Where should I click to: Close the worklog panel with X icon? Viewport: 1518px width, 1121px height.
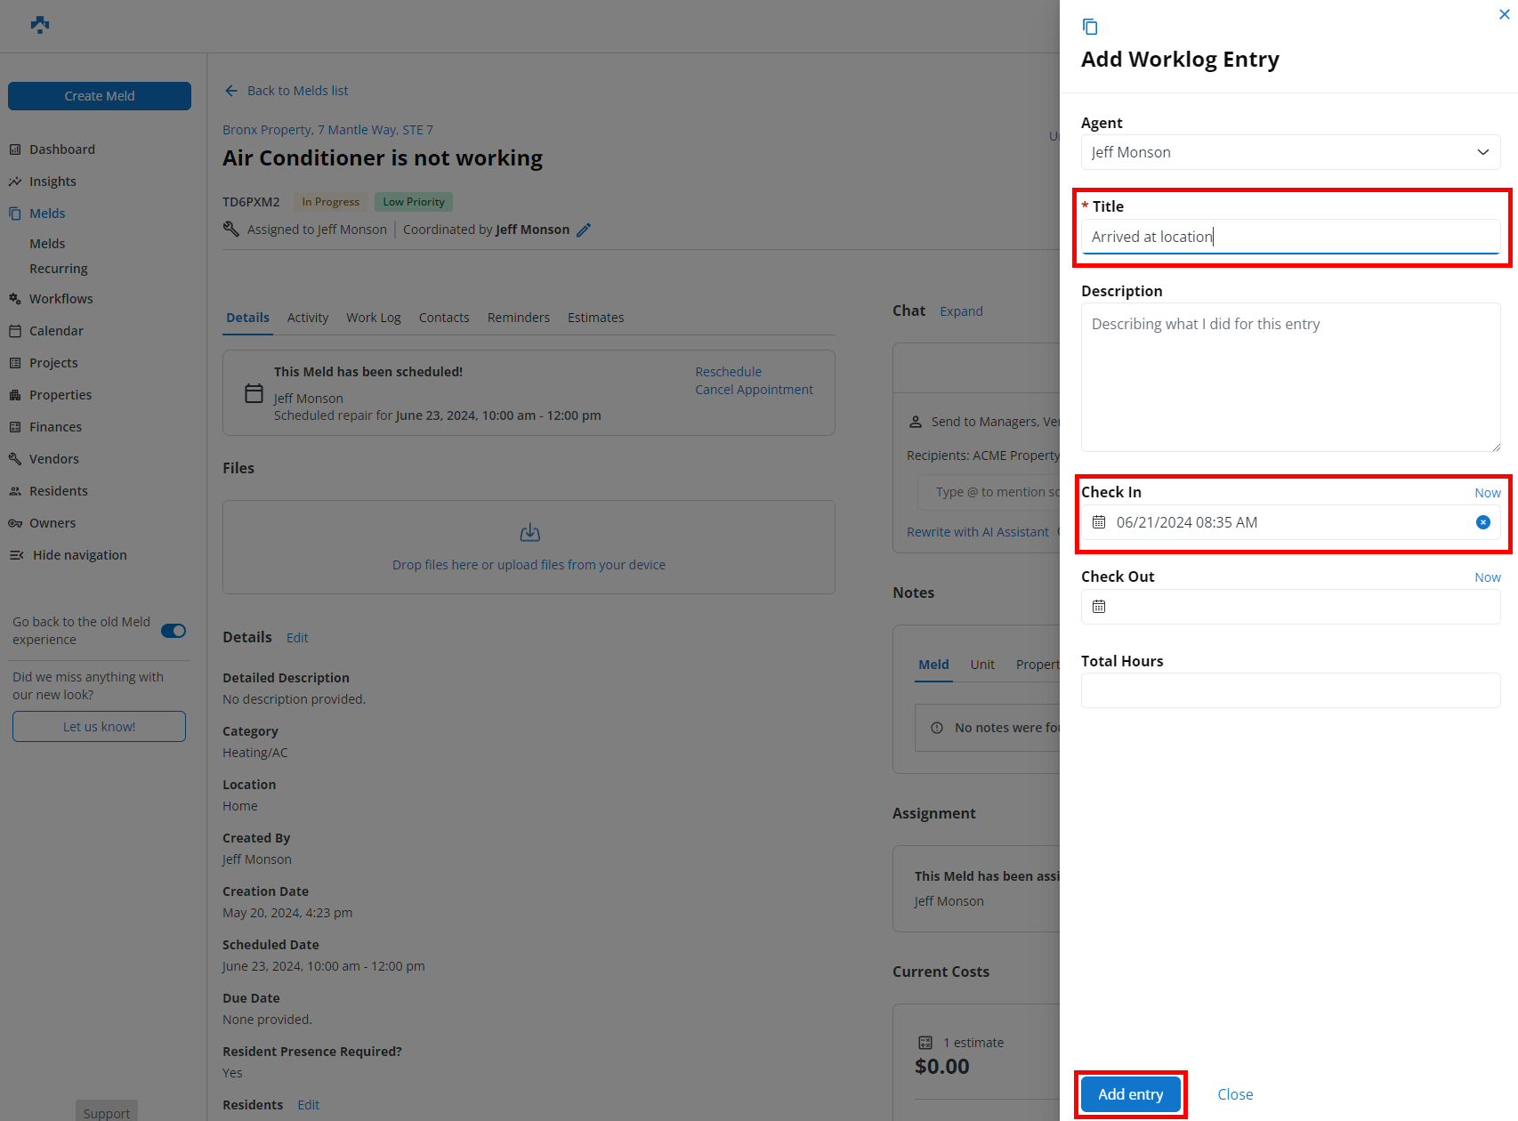click(1504, 14)
